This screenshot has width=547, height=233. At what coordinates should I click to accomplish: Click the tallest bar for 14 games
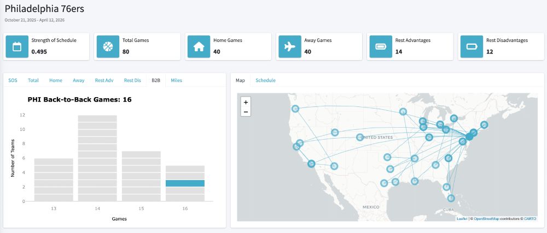pos(97,158)
